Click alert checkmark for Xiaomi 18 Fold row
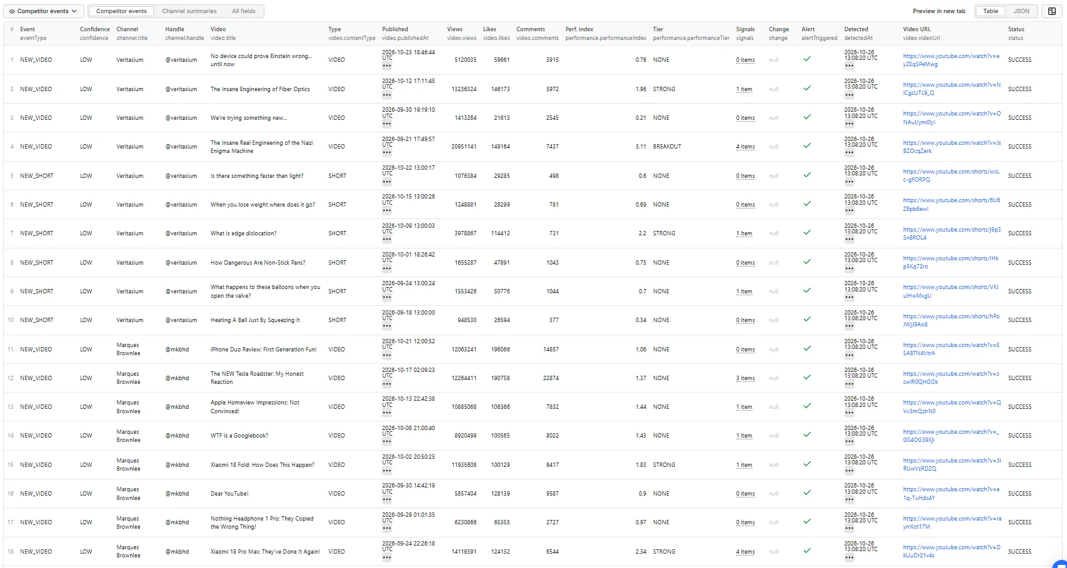Image resolution: width=1067 pixels, height=568 pixels. click(x=807, y=464)
